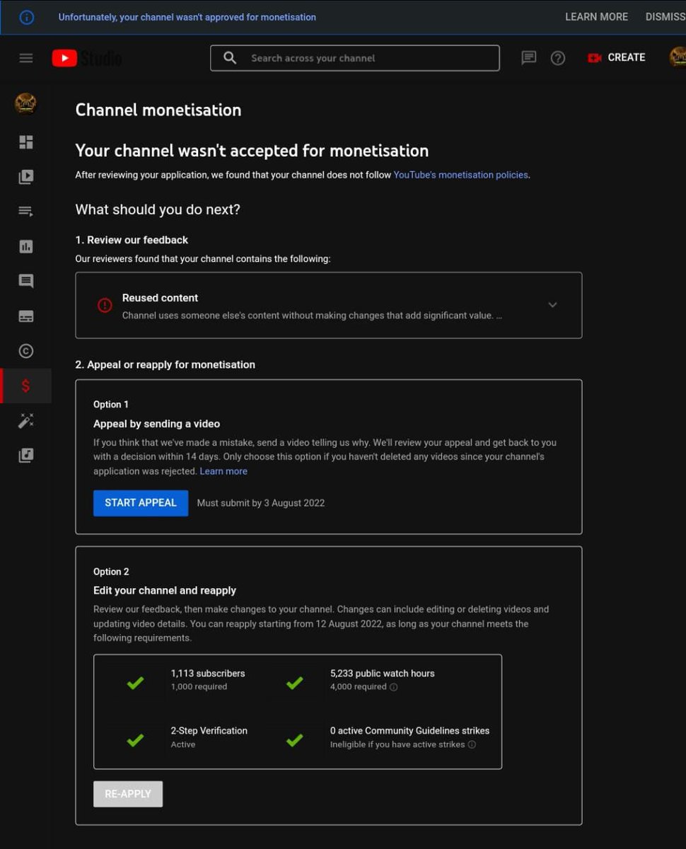This screenshot has width=686, height=849.
Task: Click info icon next to 4,000 required
Action: pos(394,687)
